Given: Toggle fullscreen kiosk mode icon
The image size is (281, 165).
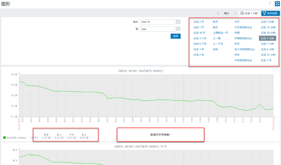Looking at the screenshot, I should coord(277,4).
